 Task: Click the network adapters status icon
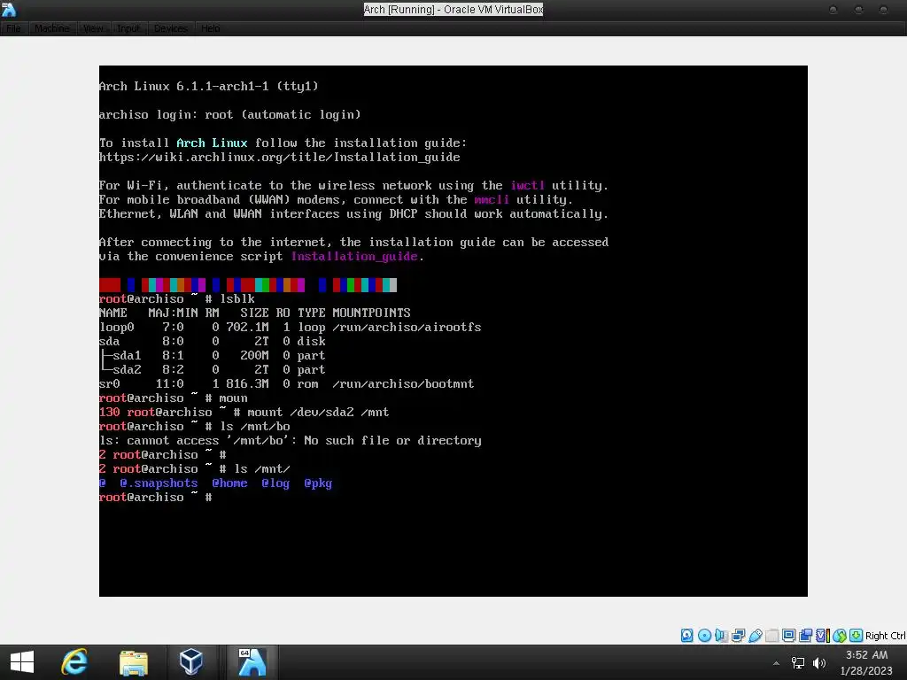click(x=738, y=636)
